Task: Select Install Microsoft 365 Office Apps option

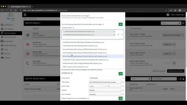Action: coord(93,42)
